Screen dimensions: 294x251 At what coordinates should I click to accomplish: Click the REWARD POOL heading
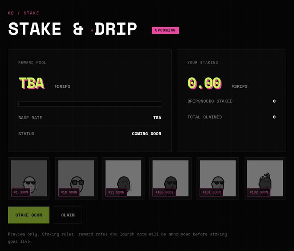point(32,63)
